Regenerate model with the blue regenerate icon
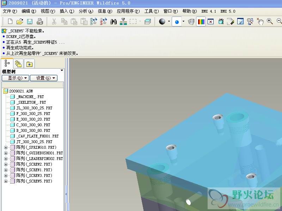282x211 pixels. click(x=94, y=21)
